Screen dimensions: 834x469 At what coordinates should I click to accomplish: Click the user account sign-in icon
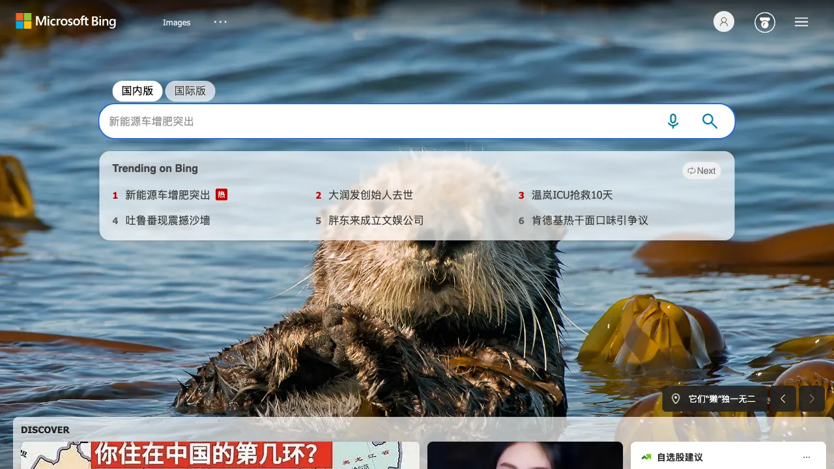point(724,21)
